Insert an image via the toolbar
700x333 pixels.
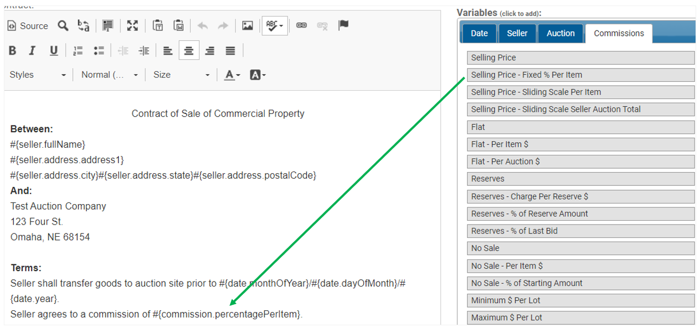click(248, 25)
